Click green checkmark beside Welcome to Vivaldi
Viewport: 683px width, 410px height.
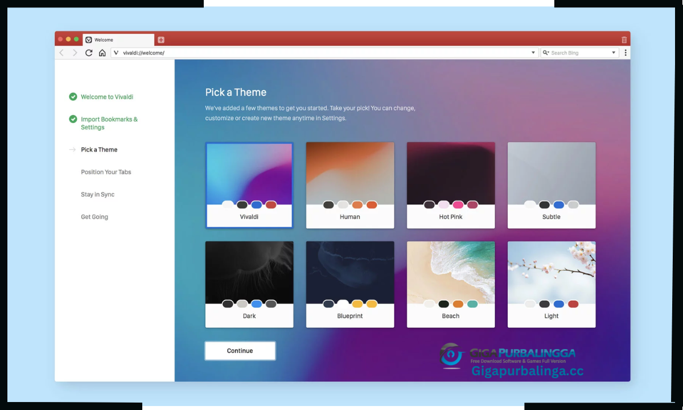point(73,97)
